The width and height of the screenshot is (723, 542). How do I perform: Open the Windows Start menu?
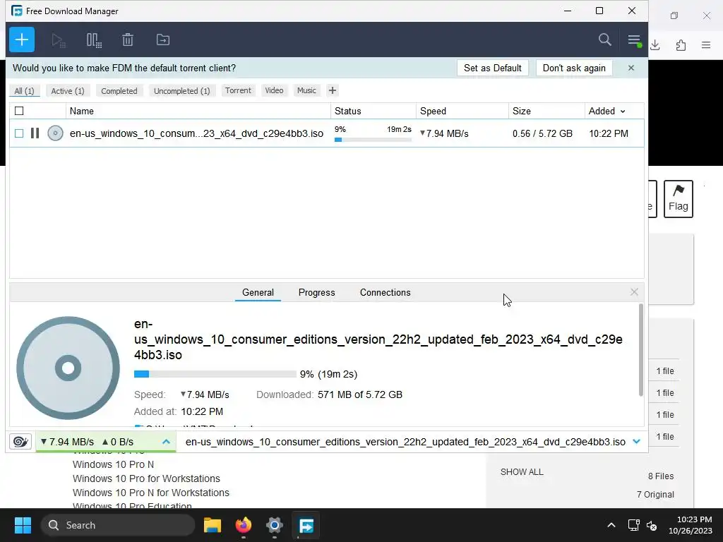[23, 525]
